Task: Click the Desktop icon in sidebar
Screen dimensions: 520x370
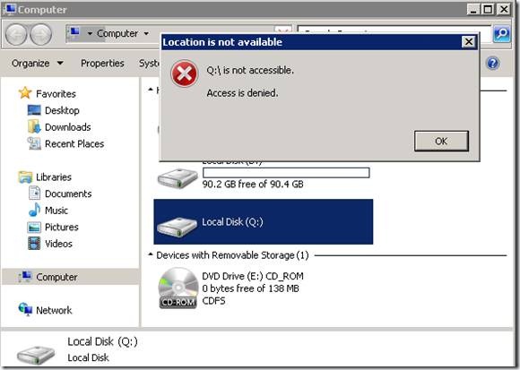Action: 34,110
